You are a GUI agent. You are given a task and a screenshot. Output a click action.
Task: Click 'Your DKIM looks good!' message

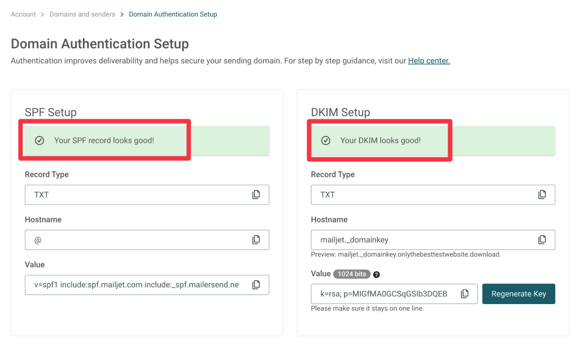tap(381, 140)
